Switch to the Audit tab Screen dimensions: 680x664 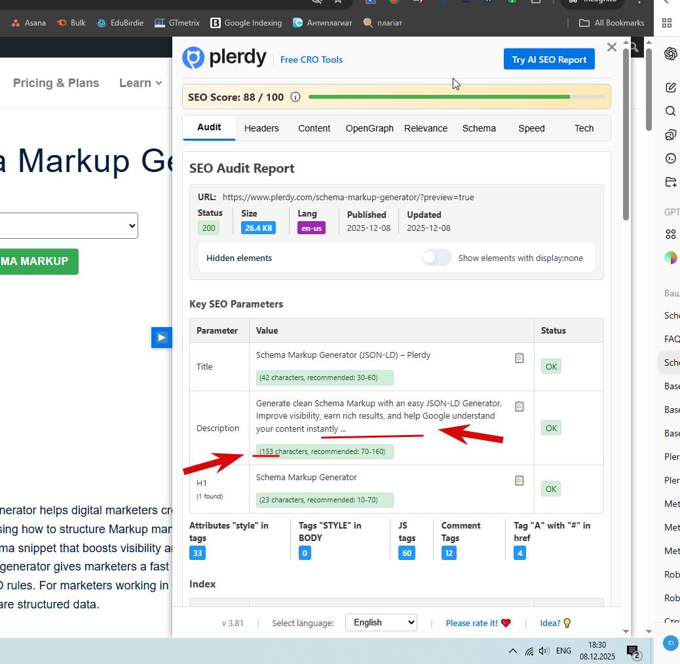point(209,128)
